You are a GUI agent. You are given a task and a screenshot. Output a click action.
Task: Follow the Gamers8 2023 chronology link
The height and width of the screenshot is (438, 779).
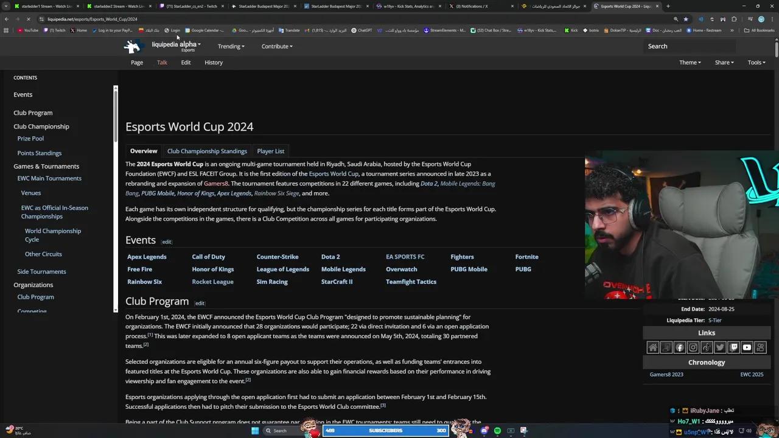coord(666,374)
